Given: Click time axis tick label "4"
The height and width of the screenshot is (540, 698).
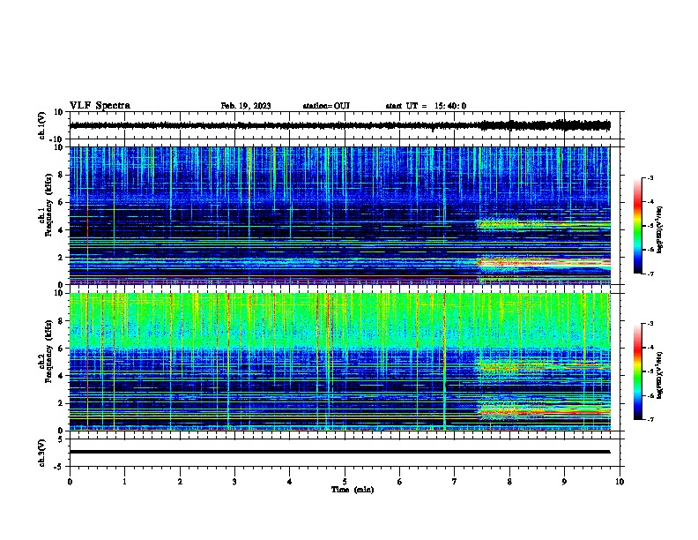Looking at the screenshot, I should tap(290, 482).
